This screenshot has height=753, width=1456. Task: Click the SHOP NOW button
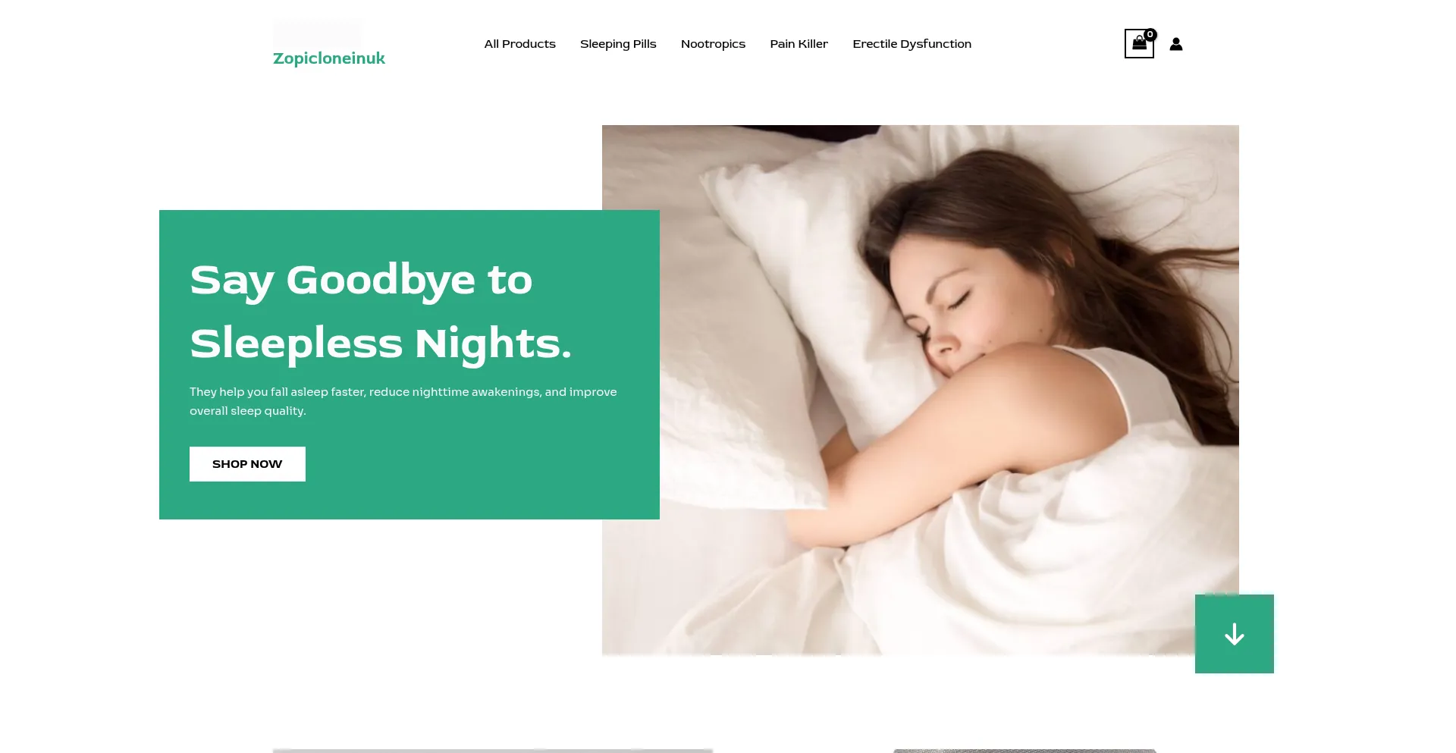coord(247,464)
